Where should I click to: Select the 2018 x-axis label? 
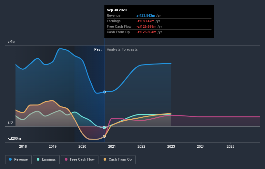(x=23, y=146)
